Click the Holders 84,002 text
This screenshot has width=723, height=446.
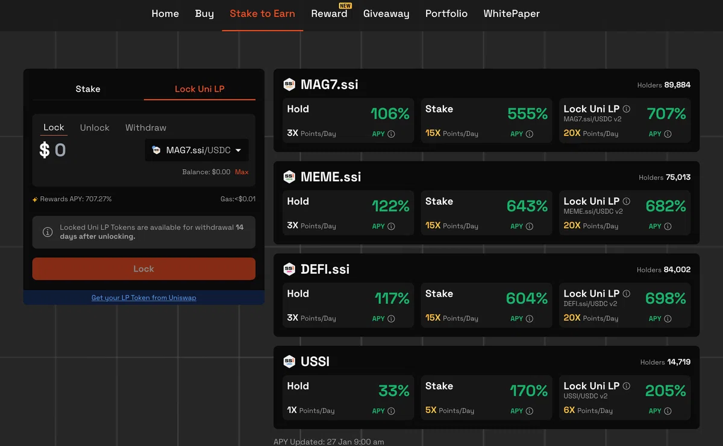pos(664,270)
